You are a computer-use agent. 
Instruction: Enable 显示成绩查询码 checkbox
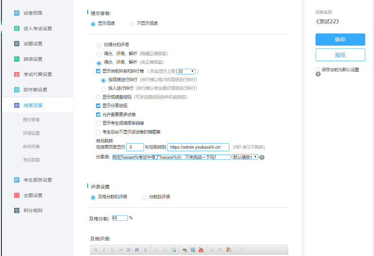click(x=98, y=97)
